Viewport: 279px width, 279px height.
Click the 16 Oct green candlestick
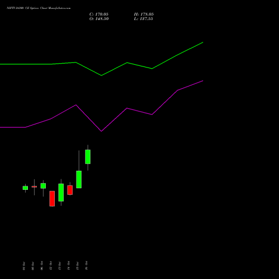[88, 157]
